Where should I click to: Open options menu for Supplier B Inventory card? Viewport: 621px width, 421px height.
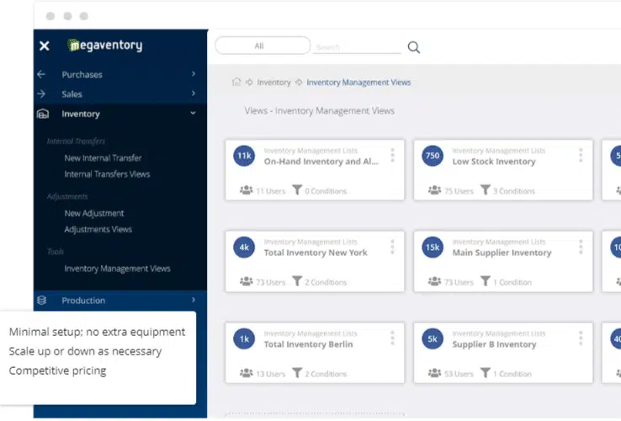pyautogui.click(x=581, y=338)
